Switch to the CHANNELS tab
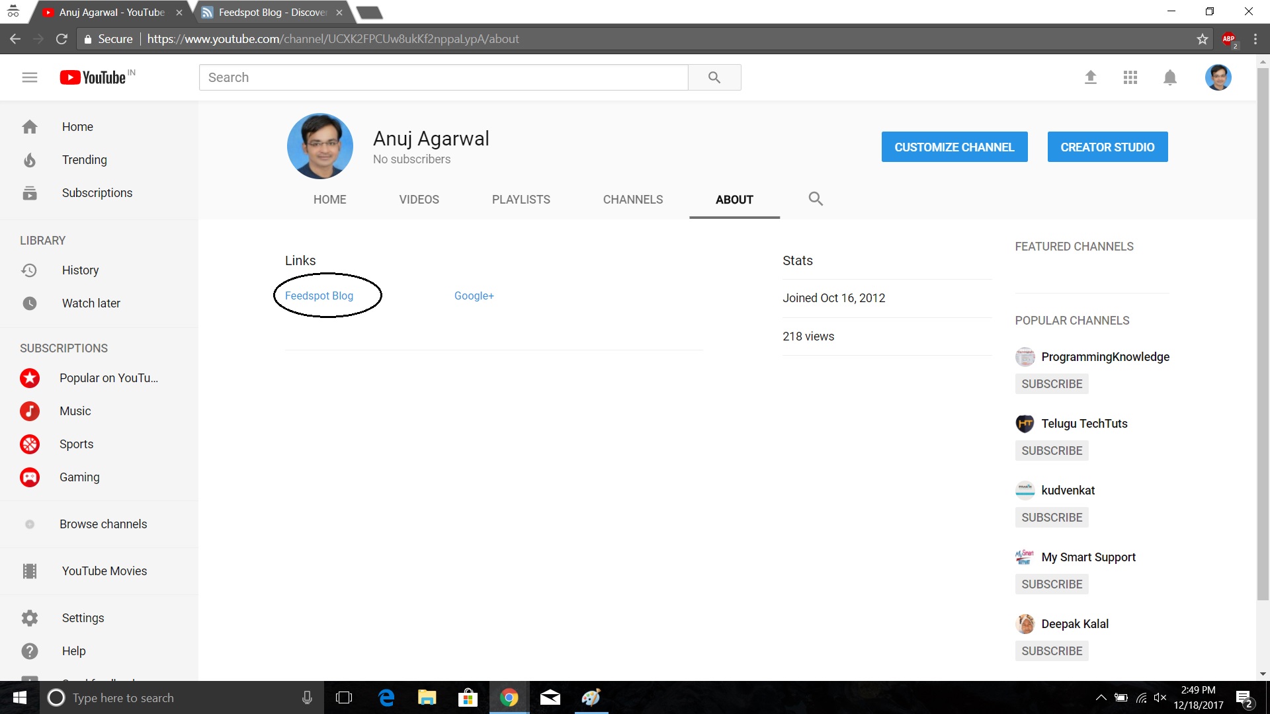1270x714 pixels. 633,200
